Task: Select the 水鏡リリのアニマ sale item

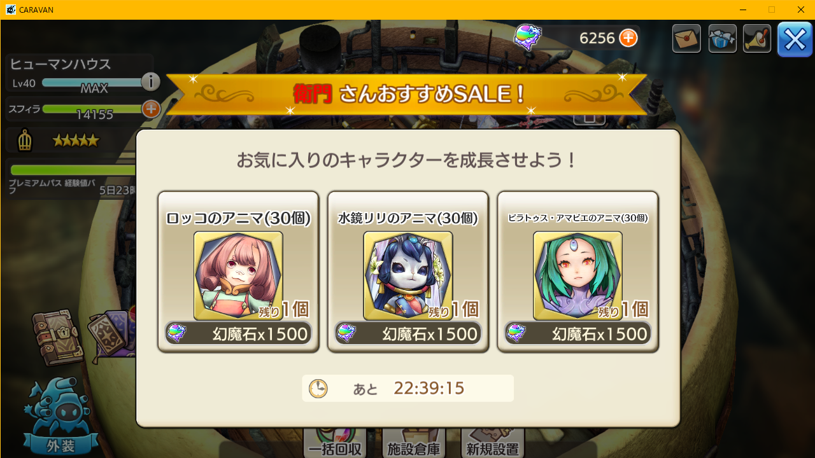Action: tap(408, 272)
